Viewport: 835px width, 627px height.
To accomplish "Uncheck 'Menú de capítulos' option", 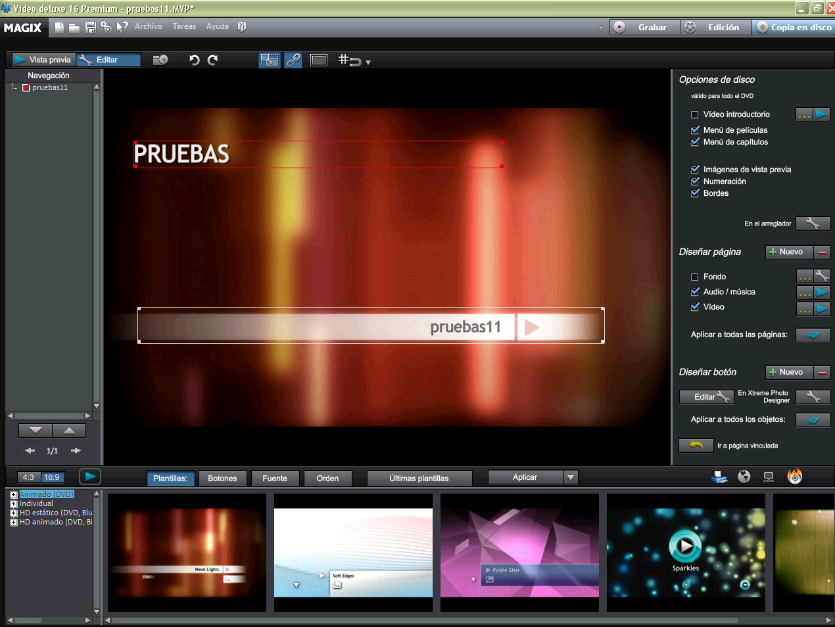I will click(695, 142).
